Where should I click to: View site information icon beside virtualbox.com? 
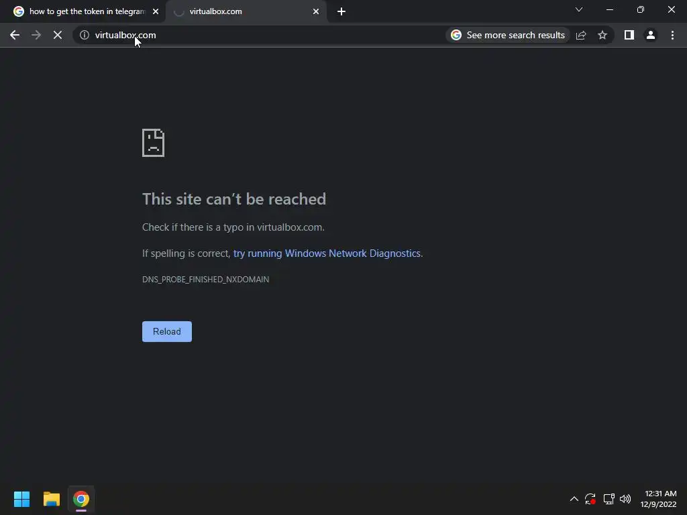click(x=85, y=35)
